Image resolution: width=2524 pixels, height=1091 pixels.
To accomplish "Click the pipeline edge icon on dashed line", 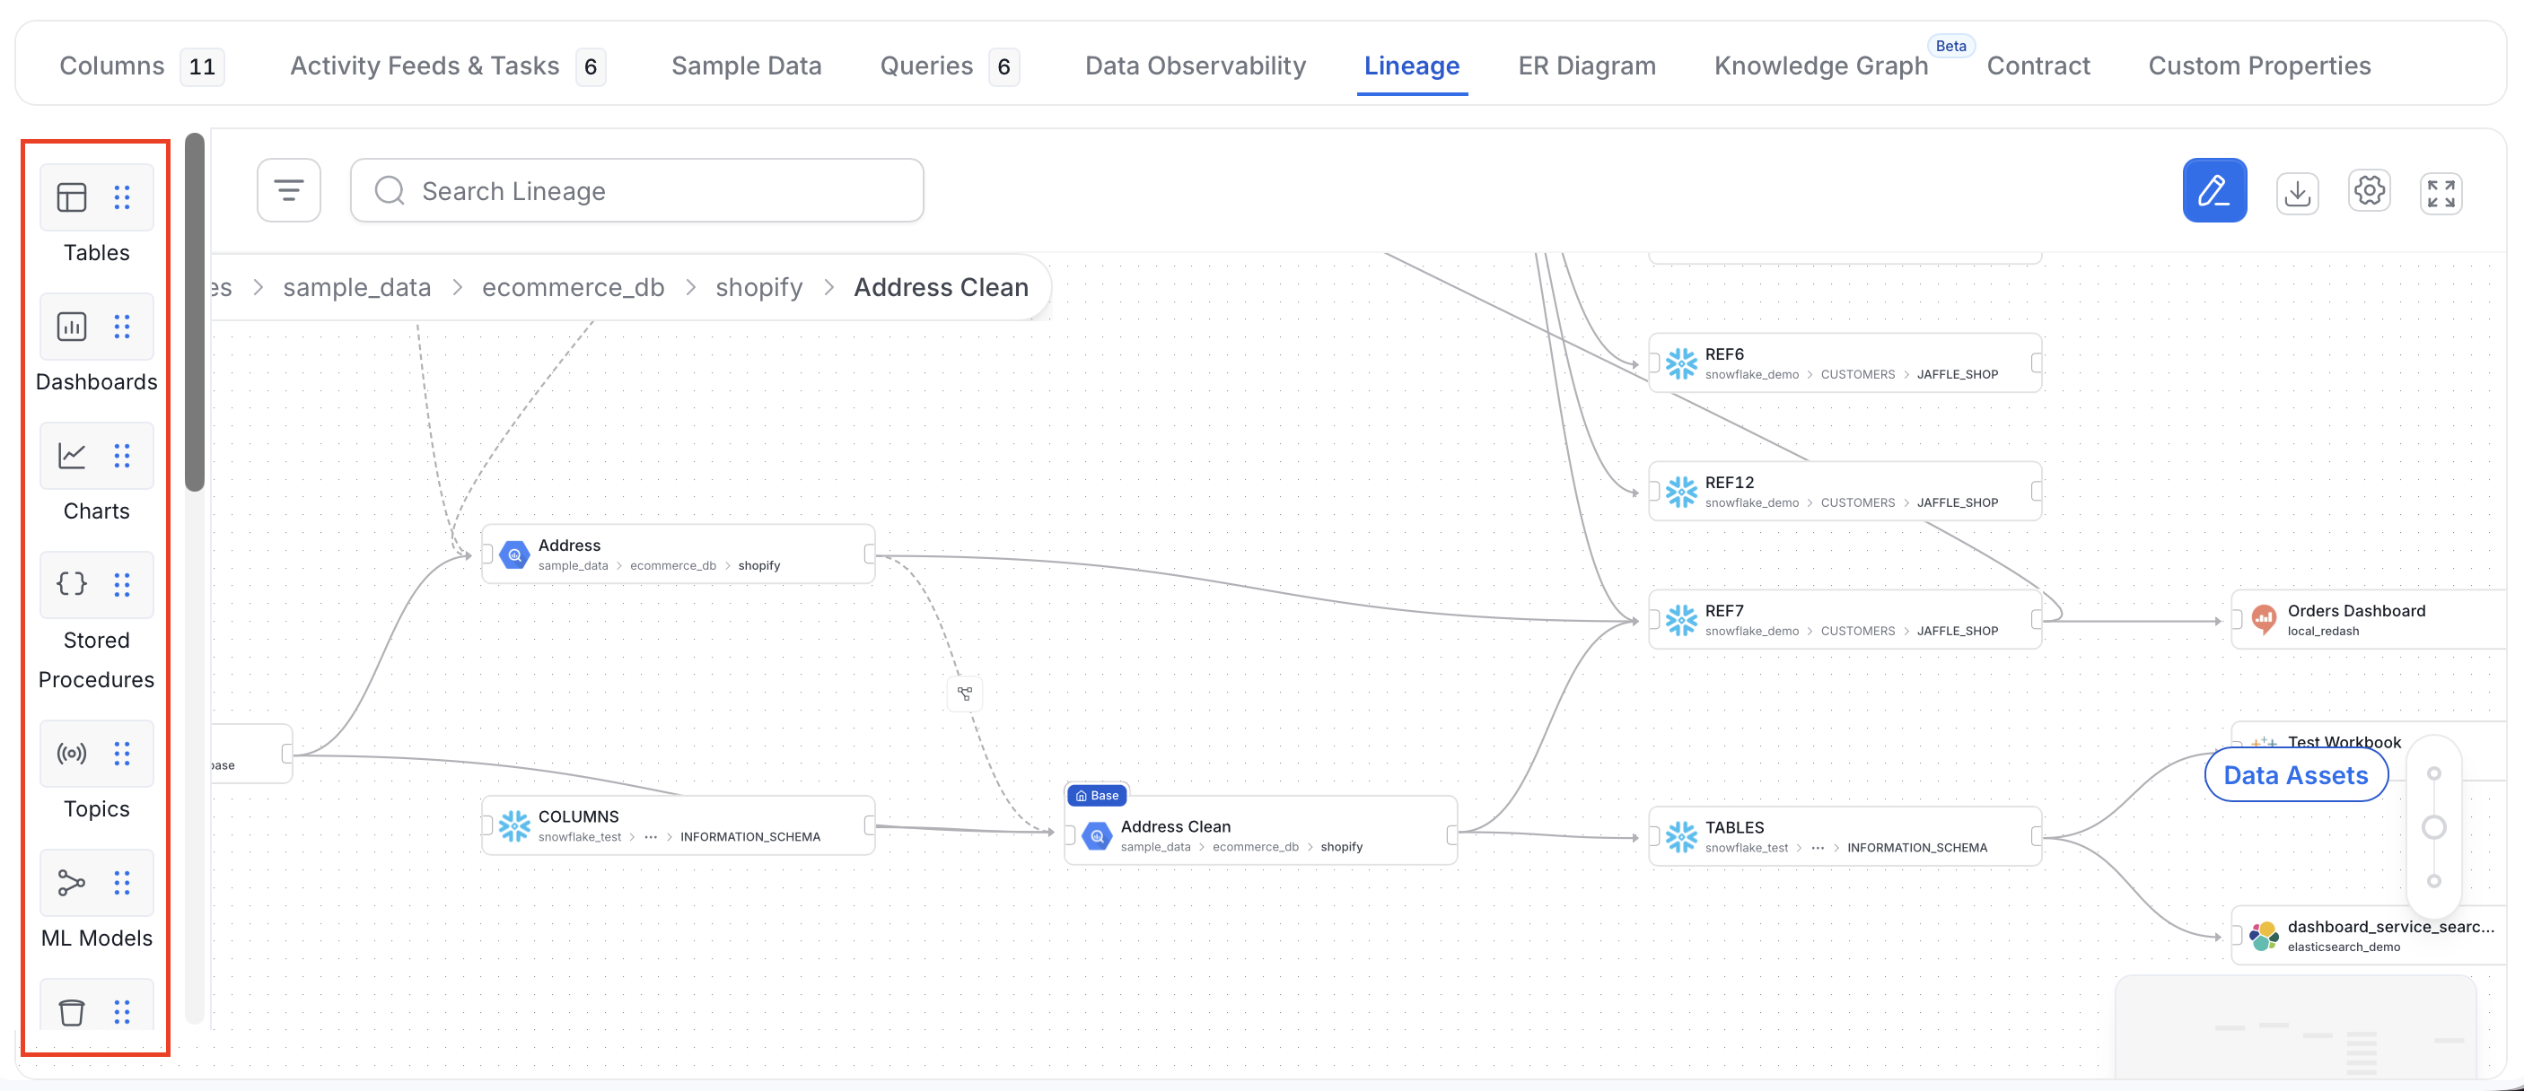I will 965,694.
